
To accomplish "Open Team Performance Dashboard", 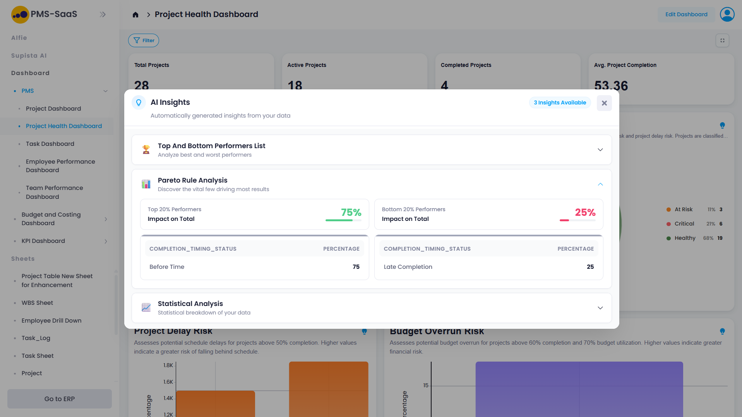I will click(x=54, y=192).
